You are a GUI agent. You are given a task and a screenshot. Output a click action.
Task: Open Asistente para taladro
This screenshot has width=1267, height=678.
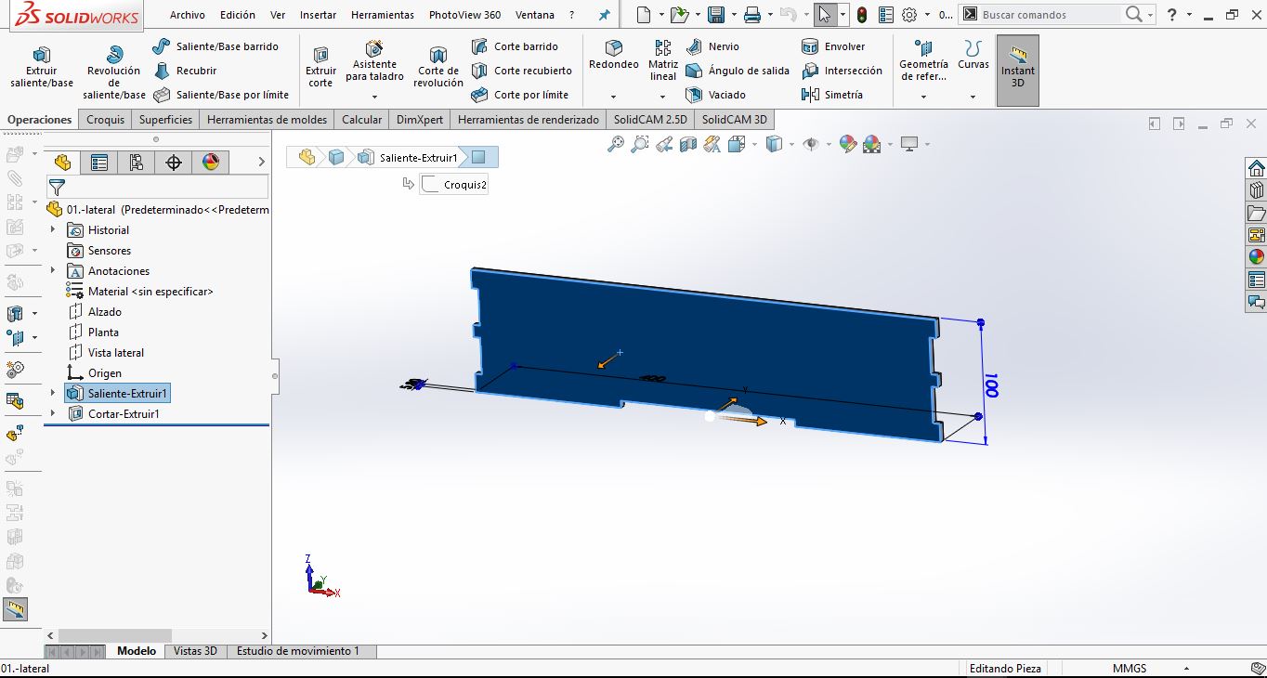tap(374, 61)
